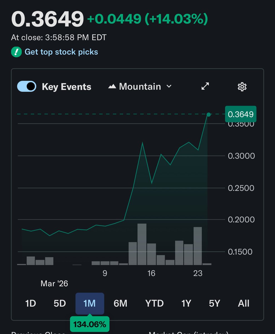
Task: Click the 0.3649 current price tag on chart
Action: pyautogui.click(x=241, y=114)
